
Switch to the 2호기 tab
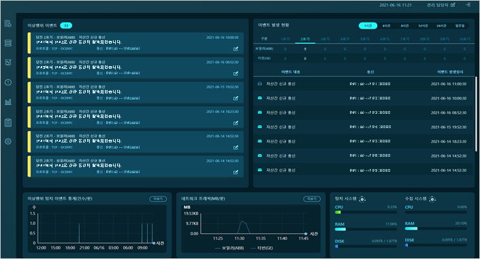tap(305, 39)
